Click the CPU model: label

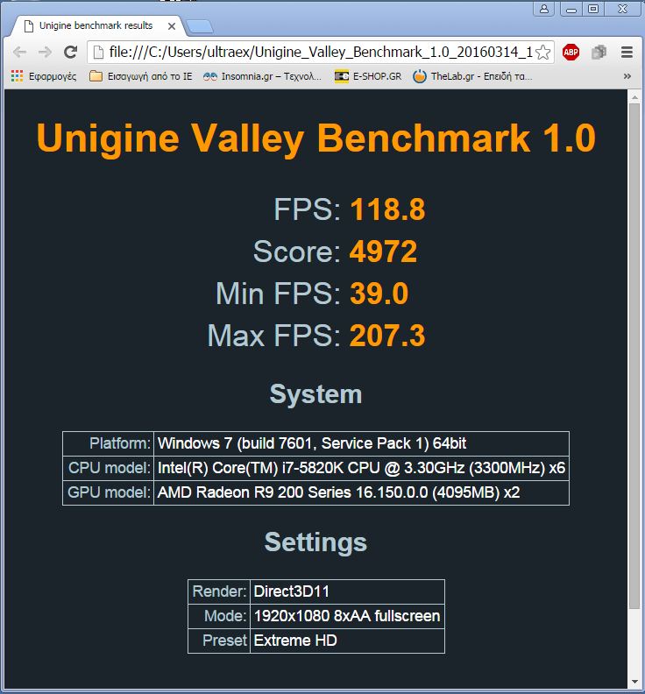(110, 468)
